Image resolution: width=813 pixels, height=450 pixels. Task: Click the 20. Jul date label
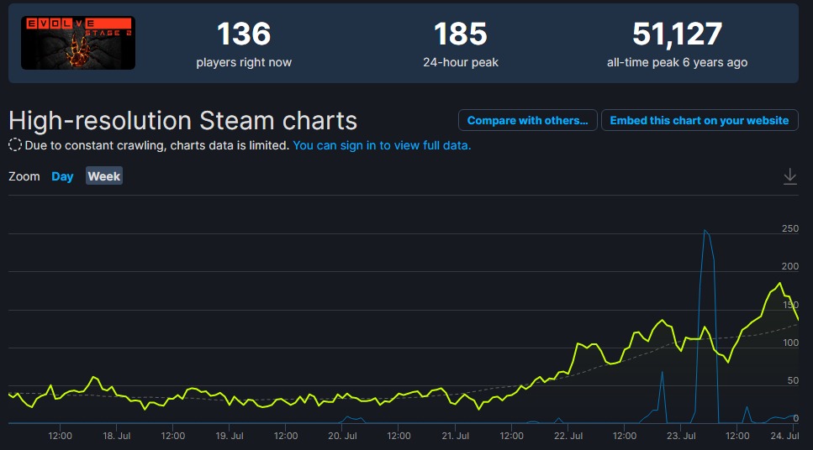coord(341,436)
